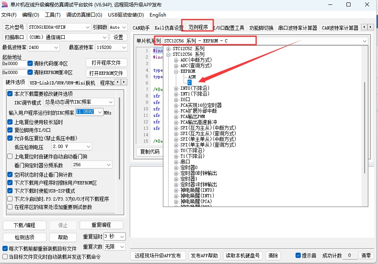
Task: Click 扫描串口 button
Action: pyautogui.click(x=14, y=37)
